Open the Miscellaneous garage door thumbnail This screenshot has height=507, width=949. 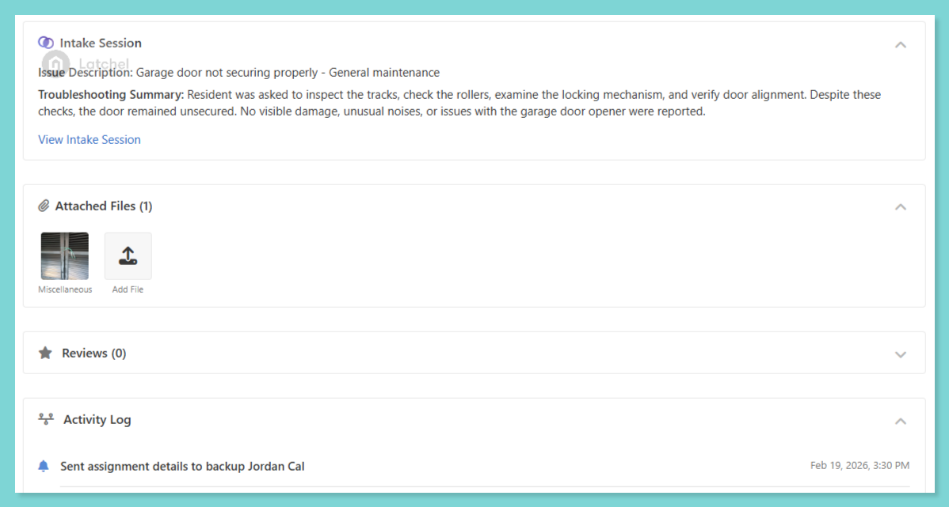pyautogui.click(x=65, y=255)
